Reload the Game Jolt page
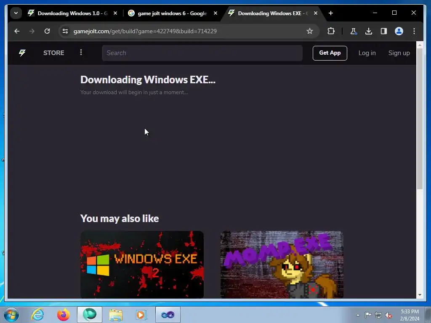 pyautogui.click(x=47, y=31)
